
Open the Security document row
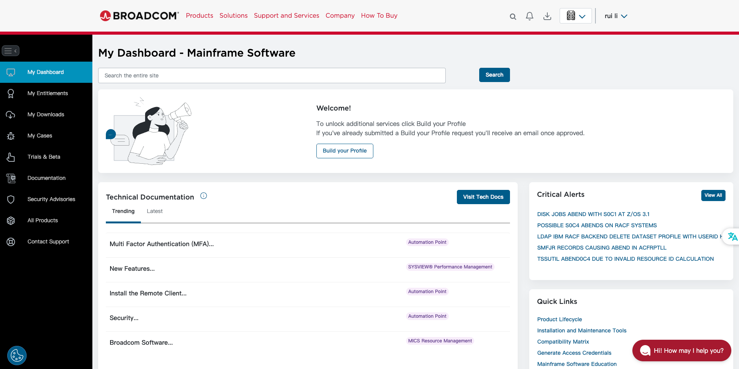click(x=124, y=318)
